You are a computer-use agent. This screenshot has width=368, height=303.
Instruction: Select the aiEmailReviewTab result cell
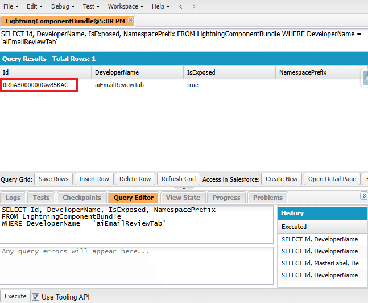point(137,85)
